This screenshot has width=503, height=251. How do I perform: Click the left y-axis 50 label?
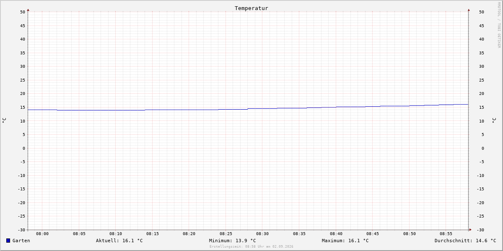click(x=23, y=12)
